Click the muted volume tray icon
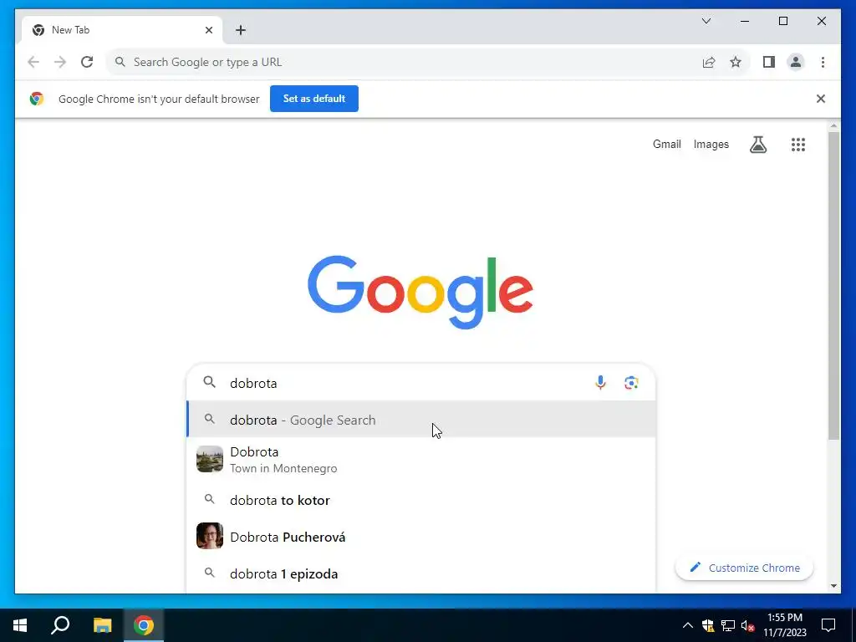856x642 pixels. pyautogui.click(x=748, y=625)
